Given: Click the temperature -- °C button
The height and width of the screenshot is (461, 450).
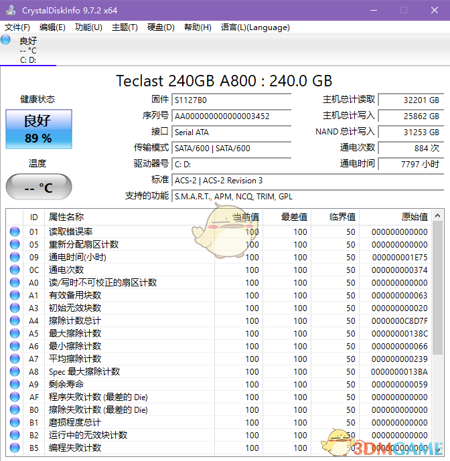Looking at the screenshot, I should tap(38, 187).
